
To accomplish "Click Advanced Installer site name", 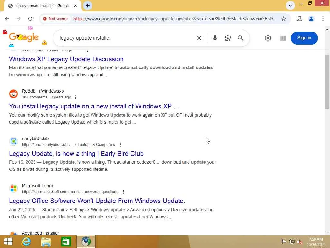I will coord(40,233).
